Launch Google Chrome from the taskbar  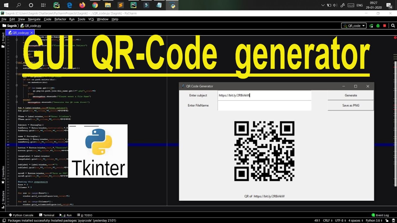click(x=95, y=5)
